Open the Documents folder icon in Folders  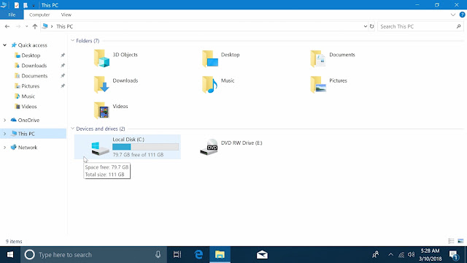tap(318, 58)
